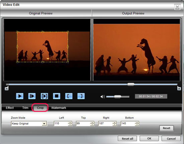The height and width of the screenshot is (144, 184).
Task: Click the top-left crop frame handle
Action: tap(17, 32)
